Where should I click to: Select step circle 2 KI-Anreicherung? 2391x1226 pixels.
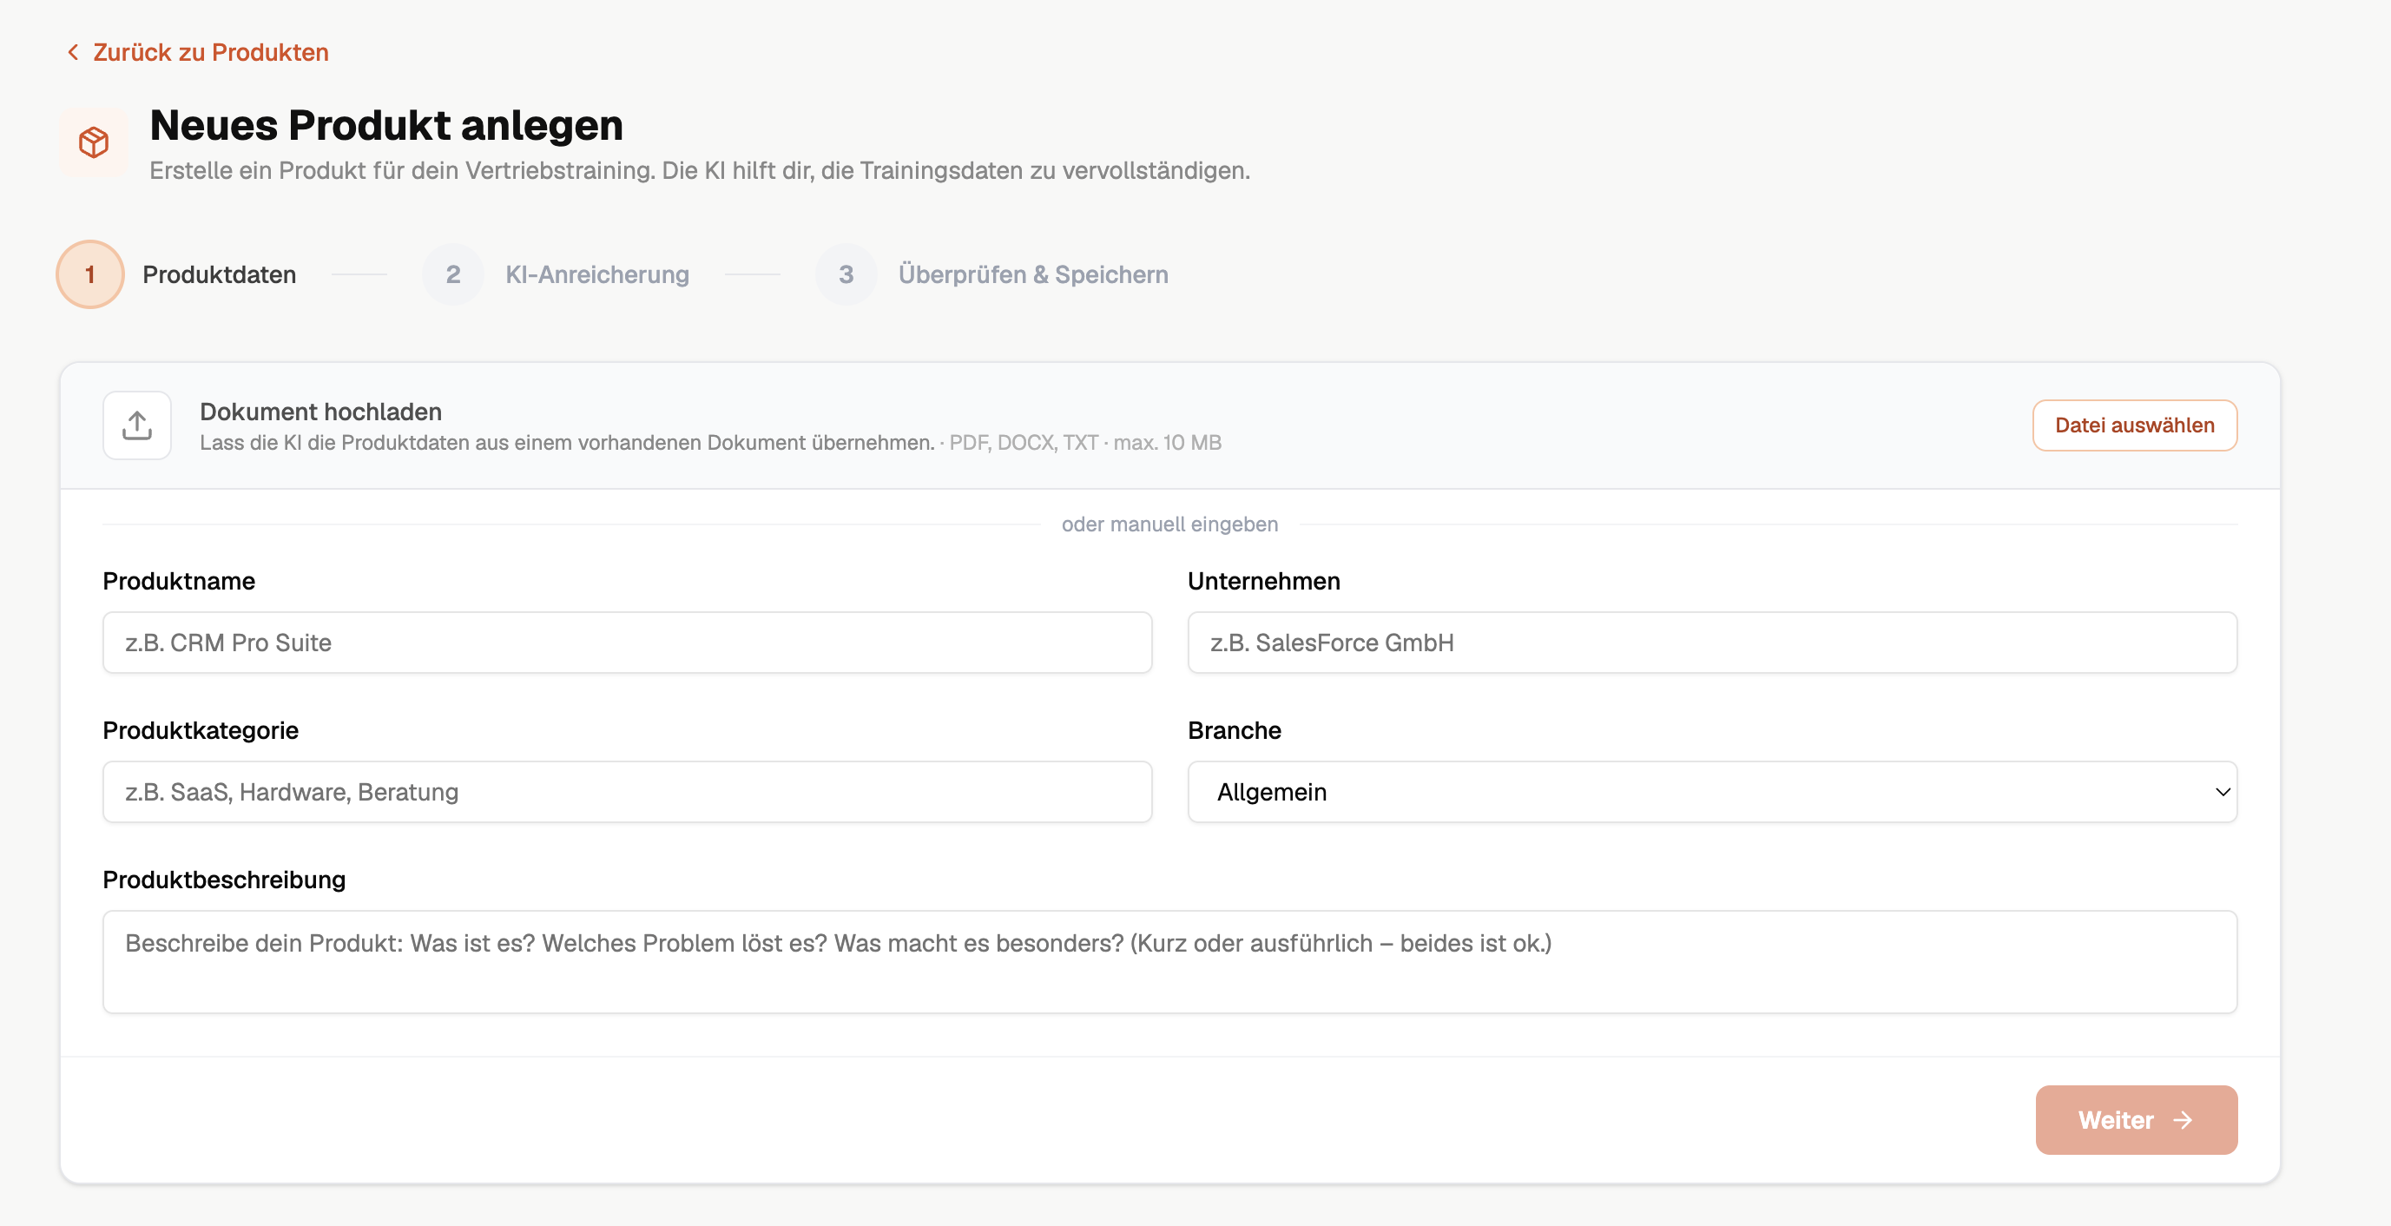pyautogui.click(x=453, y=274)
